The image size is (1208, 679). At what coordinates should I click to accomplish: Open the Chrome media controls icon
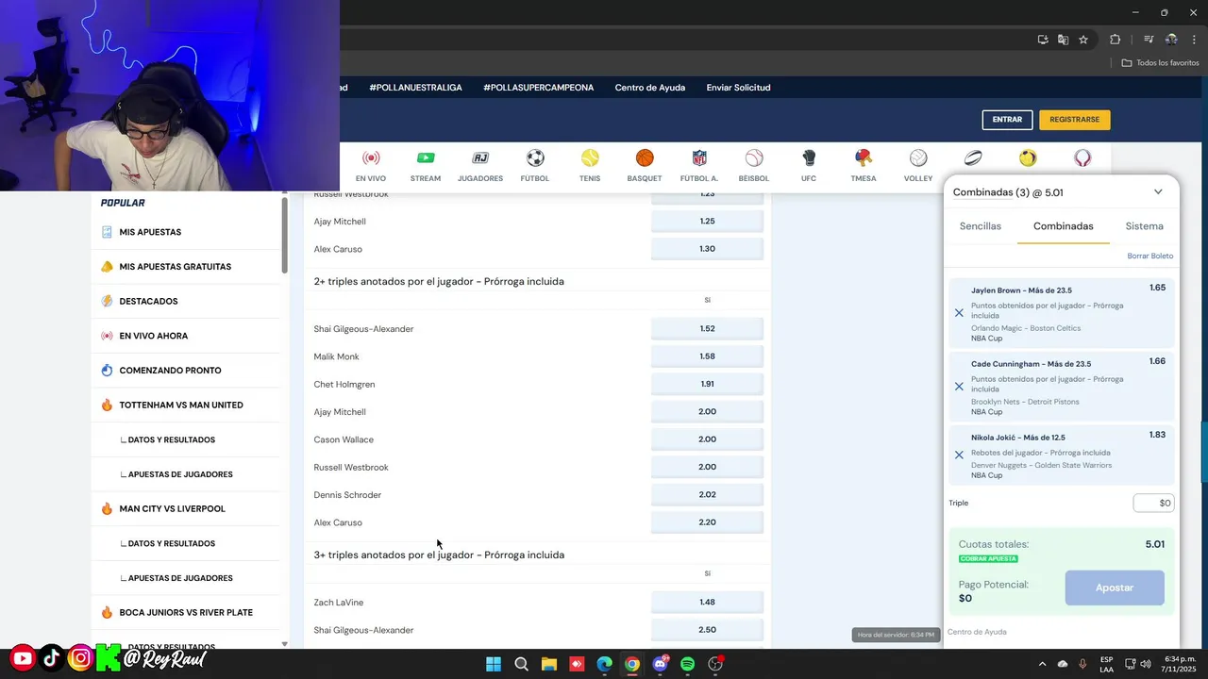1149,40
